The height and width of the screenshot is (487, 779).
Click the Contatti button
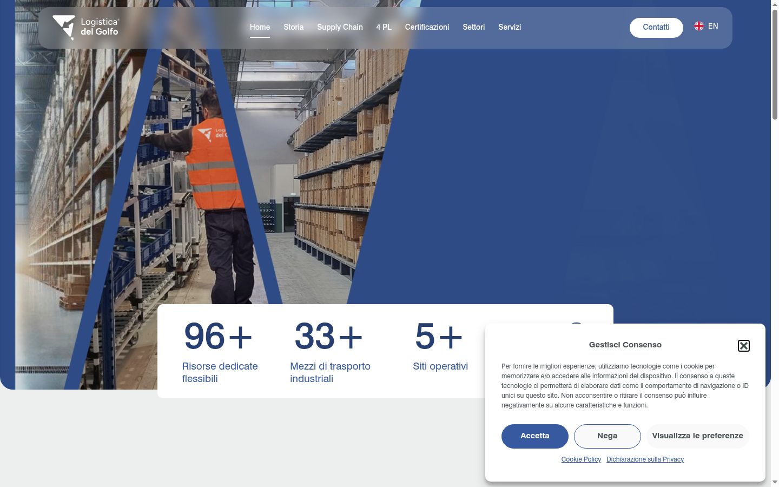(656, 28)
